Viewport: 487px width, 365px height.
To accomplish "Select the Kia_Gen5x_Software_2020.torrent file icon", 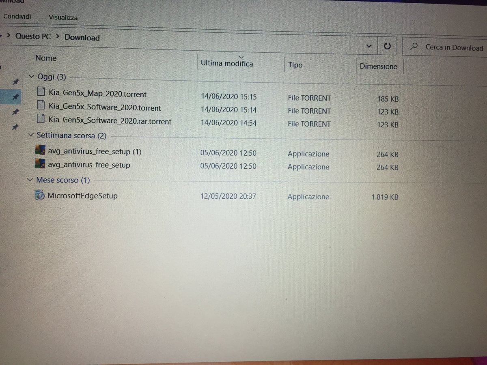I will 40,106.
